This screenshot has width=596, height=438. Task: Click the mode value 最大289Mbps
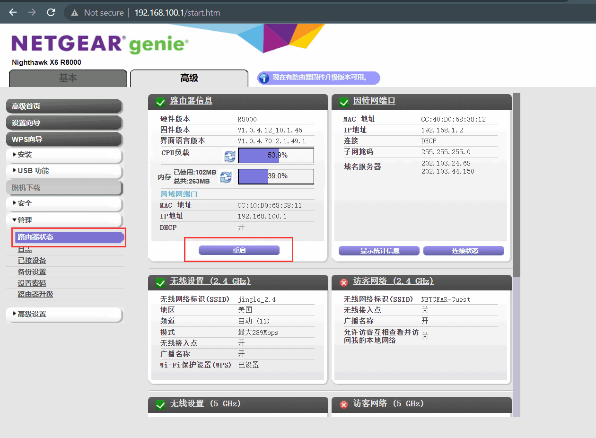click(258, 333)
